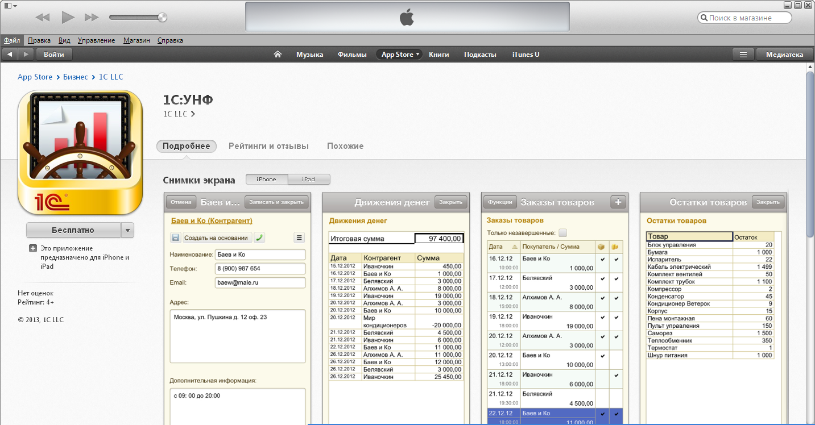Click the 1С:УНФ app icon

click(x=80, y=152)
